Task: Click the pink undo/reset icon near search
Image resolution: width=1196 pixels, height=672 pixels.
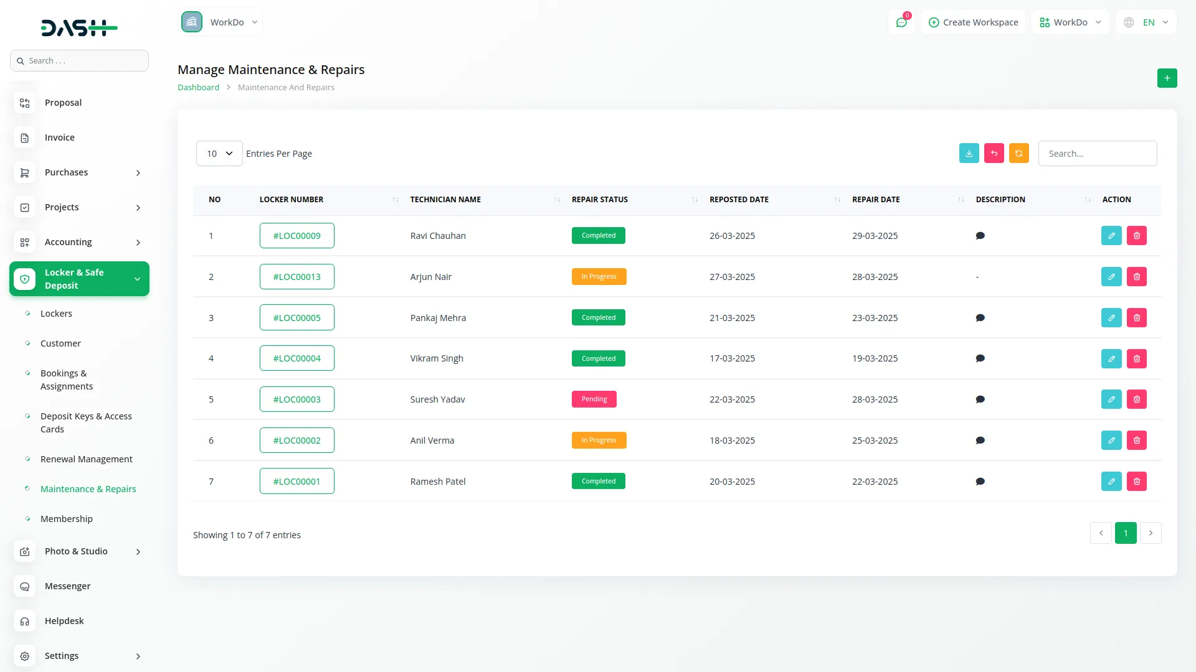Action: coord(994,153)
